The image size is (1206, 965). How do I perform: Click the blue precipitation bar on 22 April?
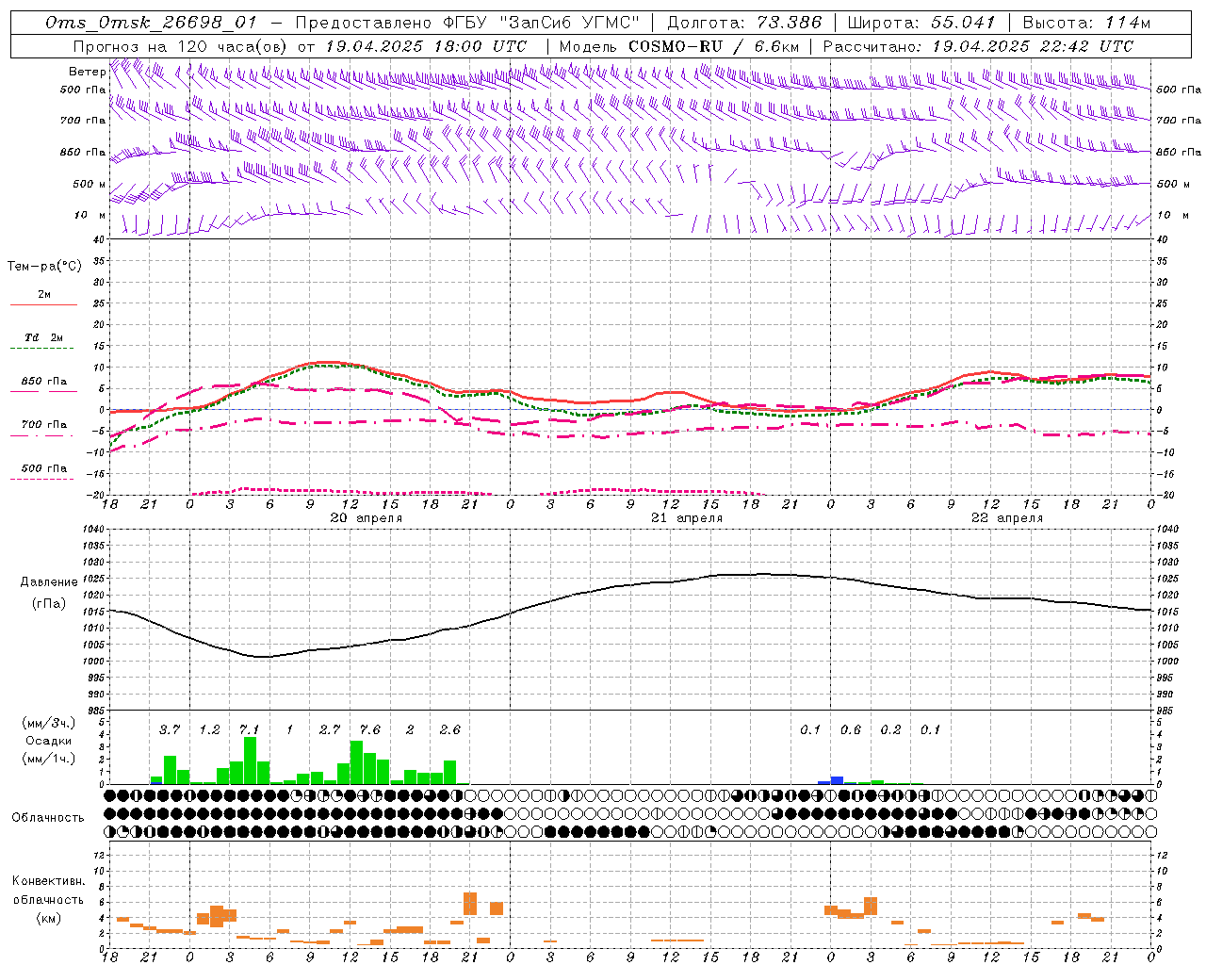click(x=837, y=780)
